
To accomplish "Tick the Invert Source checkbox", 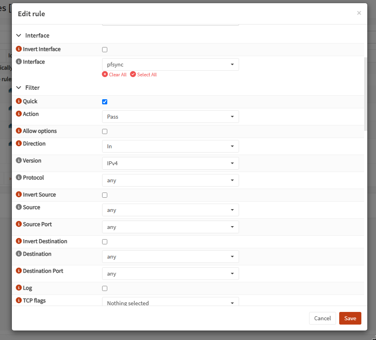I will pos(104,195).
